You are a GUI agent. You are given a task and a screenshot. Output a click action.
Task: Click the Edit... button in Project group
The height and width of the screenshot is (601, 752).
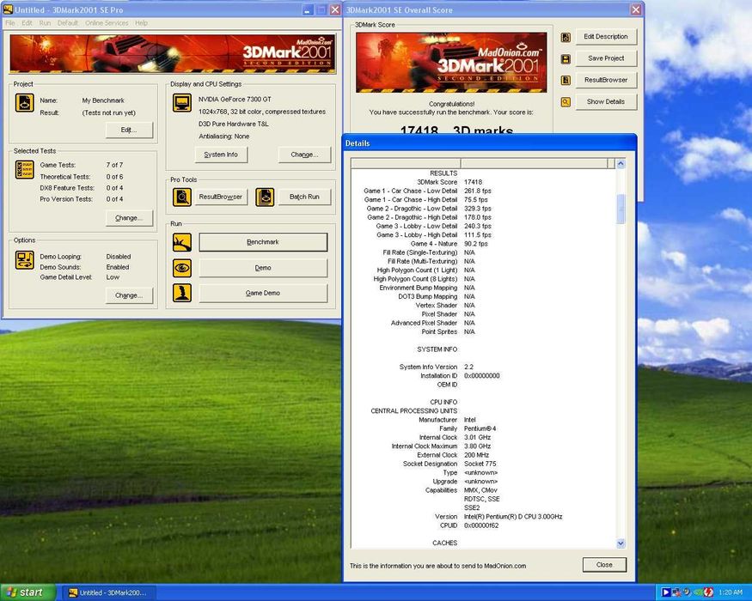tap(129, 130)
